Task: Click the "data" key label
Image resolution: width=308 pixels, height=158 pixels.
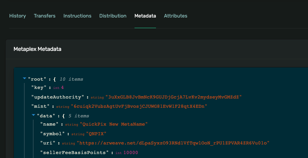Action: point(46,116)
